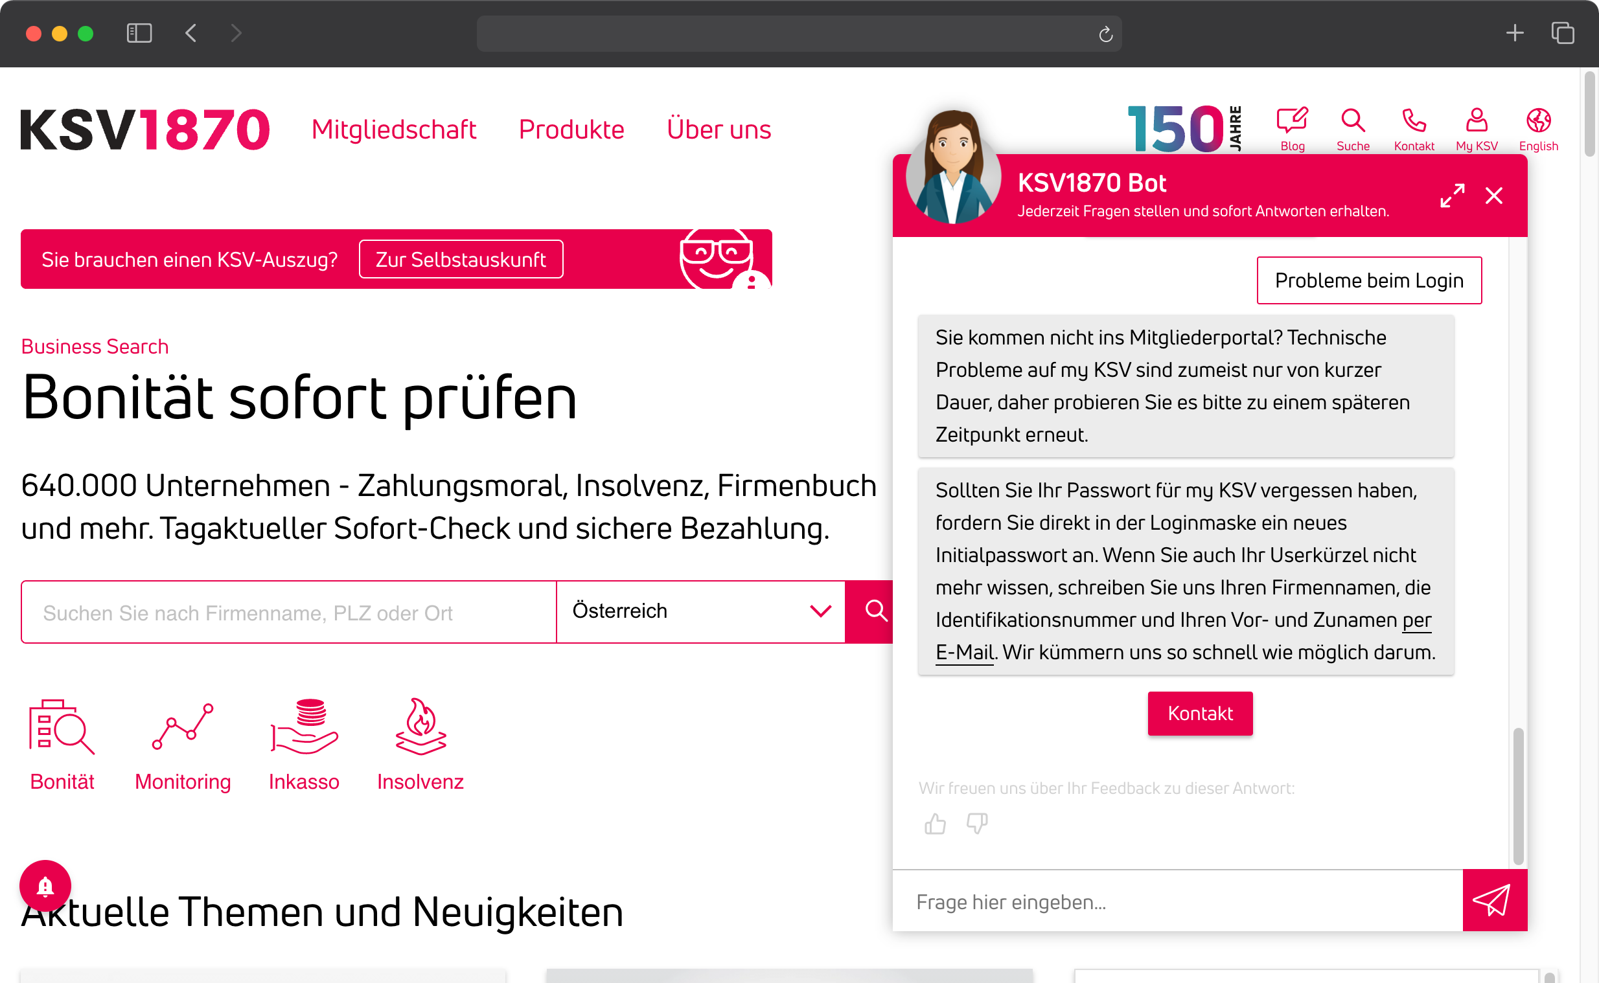Open the Über uns menu
Screen dimensions: 1599x983
[x=719, y=130]
